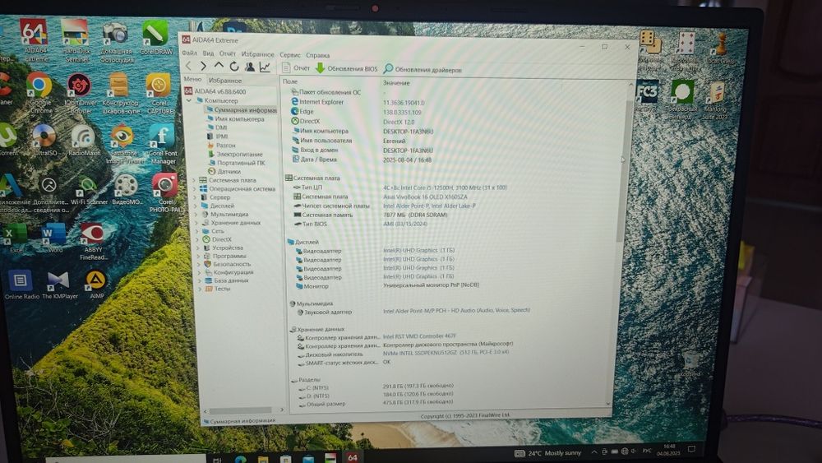The height and width of the screenshot is (463, 822).
Task: Expand Системная плата in the left tree
Action: [195, 180]
